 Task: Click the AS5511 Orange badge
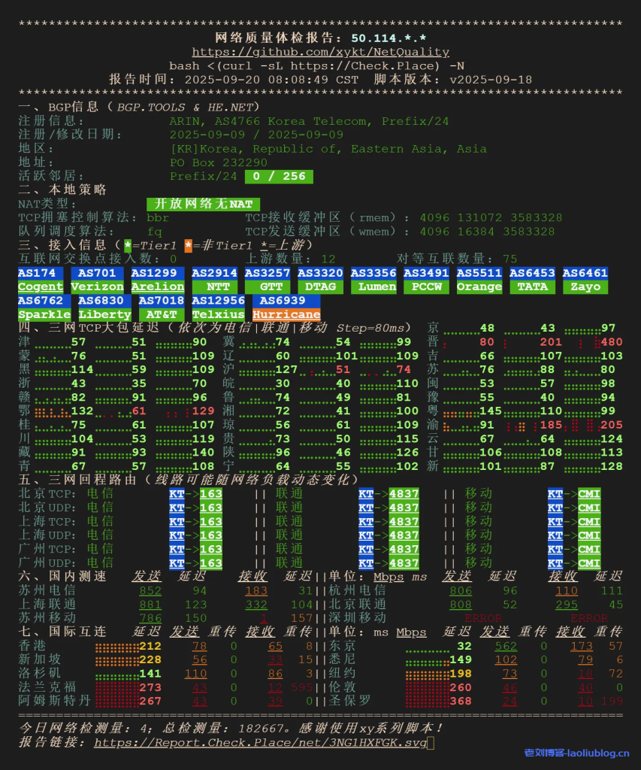[x=479, y=280]
